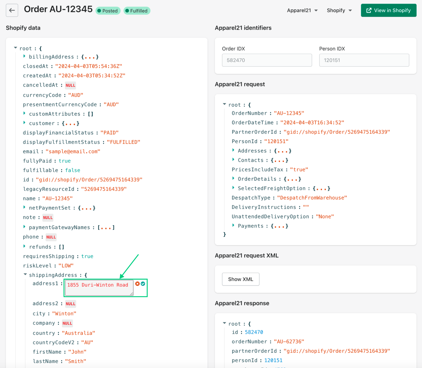Screen dimensions: 422x368
Task: Open the View in Shopify button
Action: pyautogui.click(x=388, y=10)
